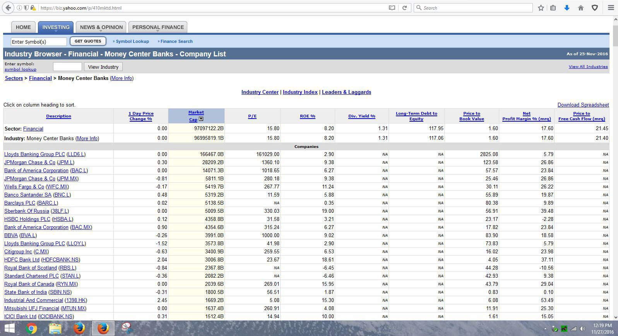Viewport: 618px width, 336px height.
Task: Open View All Industries link
Action: click(x=588, y=66)
